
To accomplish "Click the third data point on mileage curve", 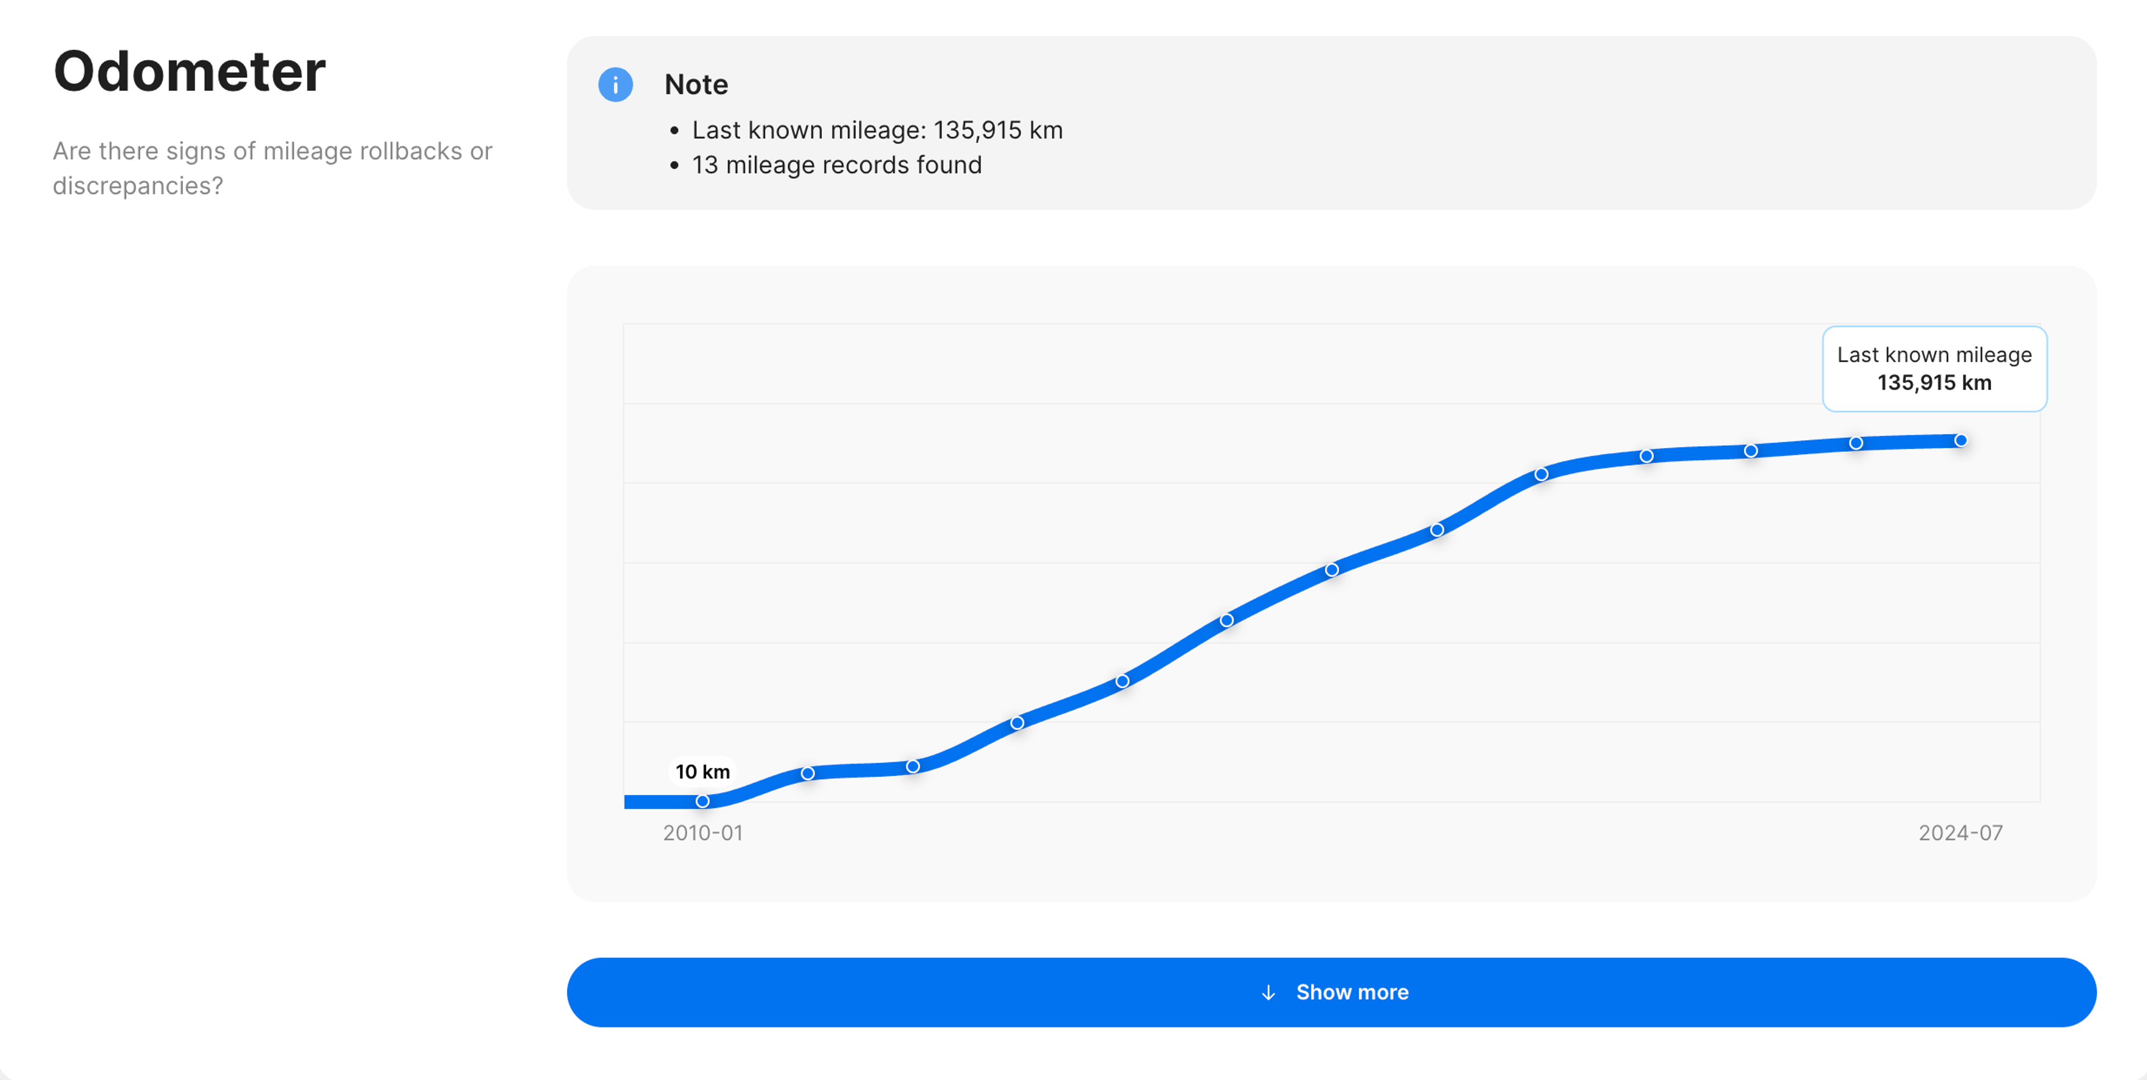I will [912, 766].
